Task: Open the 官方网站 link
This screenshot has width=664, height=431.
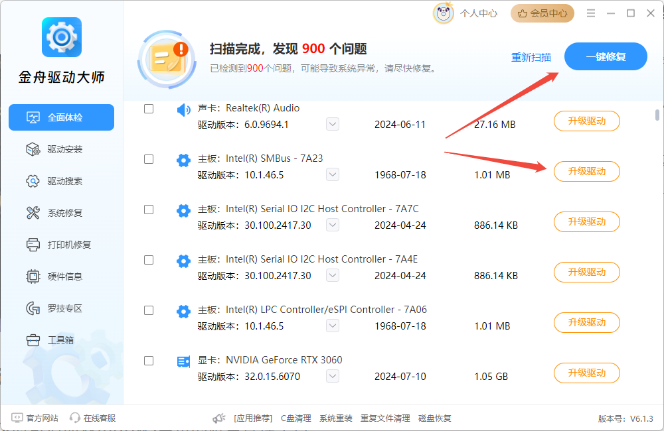Action: click(42, 418)
